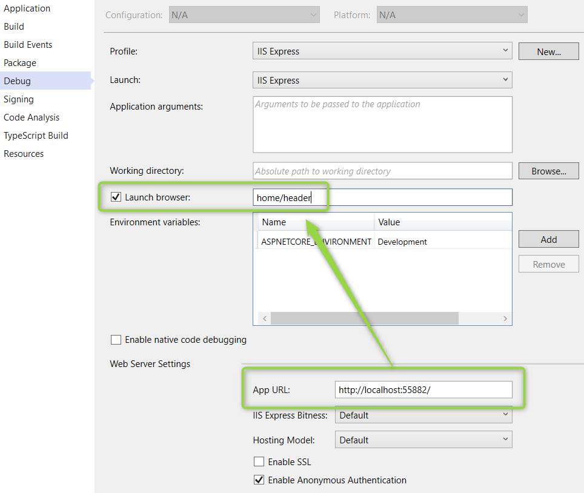The width and height of the screenshot is (584, 493).
Task: Disable Enable Anonymous Authentication
Action: pos(259,480)
